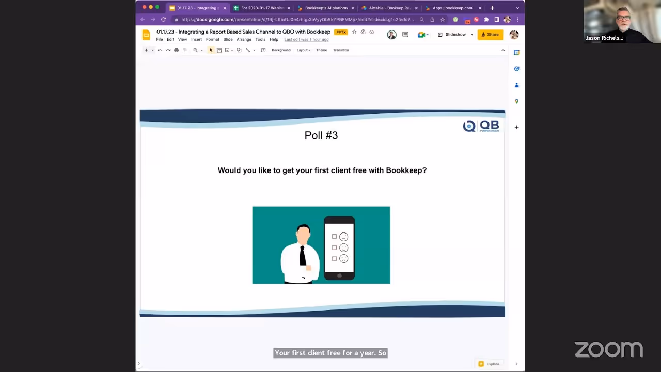The height and width of the screenshot is (372, 661).
Task: Select the line tool
Action: 248,50
